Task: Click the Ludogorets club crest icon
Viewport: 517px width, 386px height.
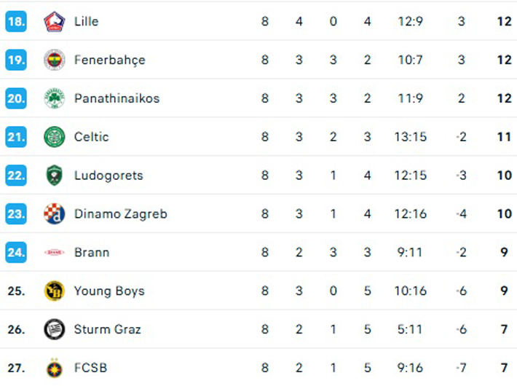Action: point(54,176)
